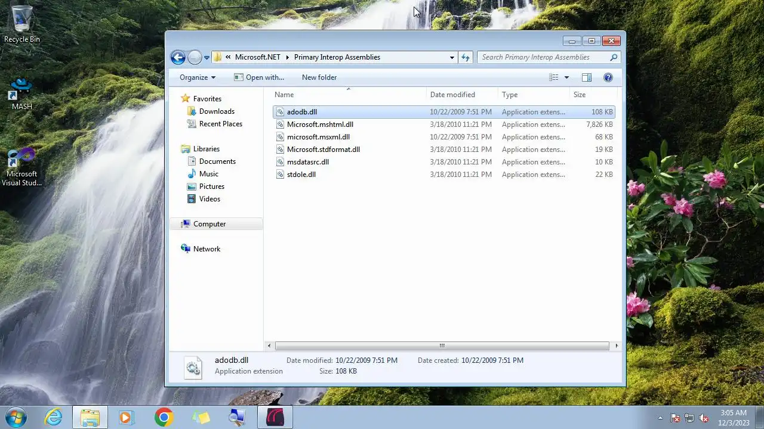Select Favorites in the navigation pane
Screen dimensions: 764x429
coord(207,99)
